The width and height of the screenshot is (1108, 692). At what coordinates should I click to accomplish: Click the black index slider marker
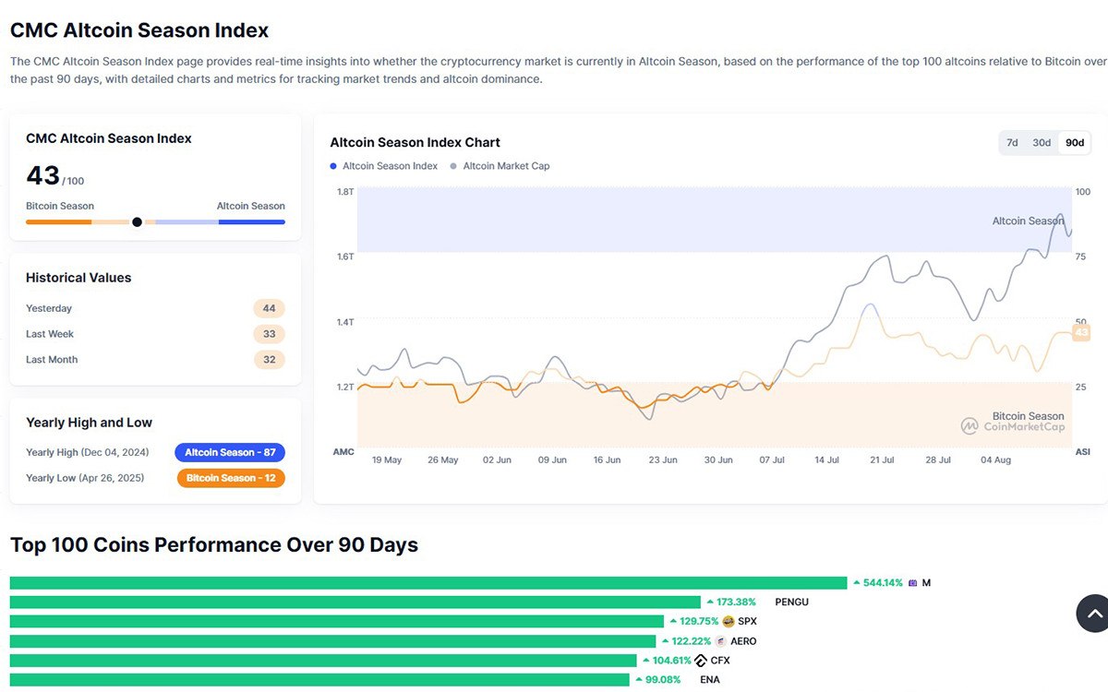(x=137, y=221)
